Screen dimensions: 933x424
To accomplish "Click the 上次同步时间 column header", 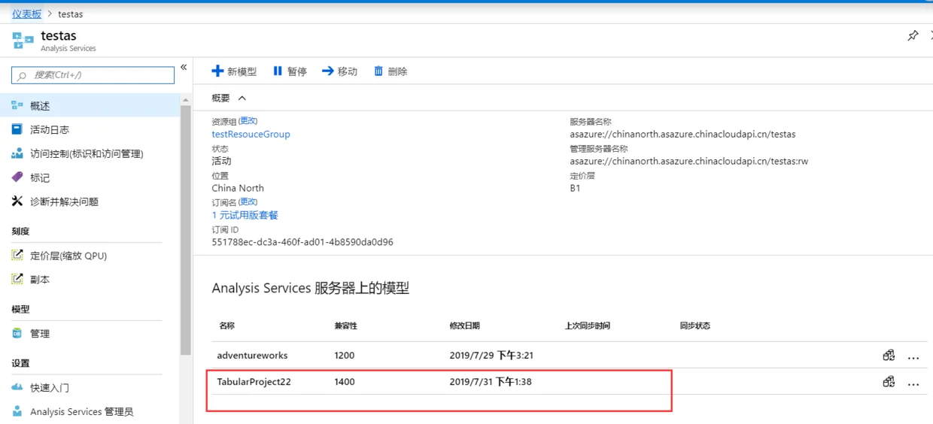I will [588, 326].
